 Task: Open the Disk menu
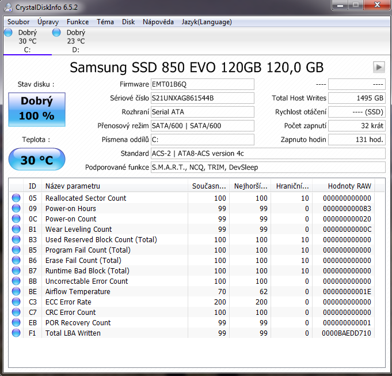(x=128, y=22)
